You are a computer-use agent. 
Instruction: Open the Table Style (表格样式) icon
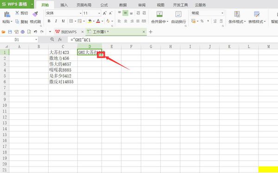[257, 14]
